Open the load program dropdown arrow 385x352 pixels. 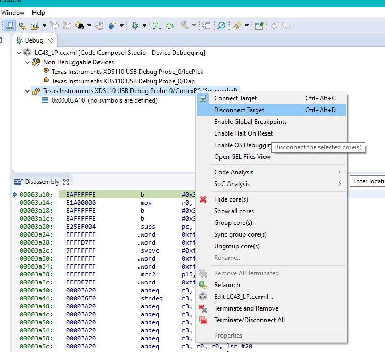44,26
